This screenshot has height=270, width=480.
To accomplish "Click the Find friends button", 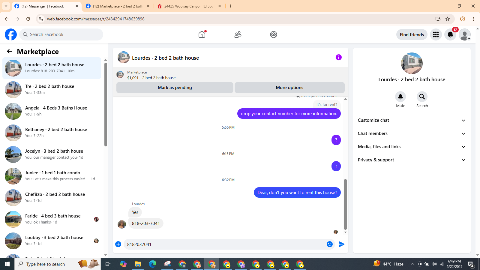I will click(x=412, y=34).
